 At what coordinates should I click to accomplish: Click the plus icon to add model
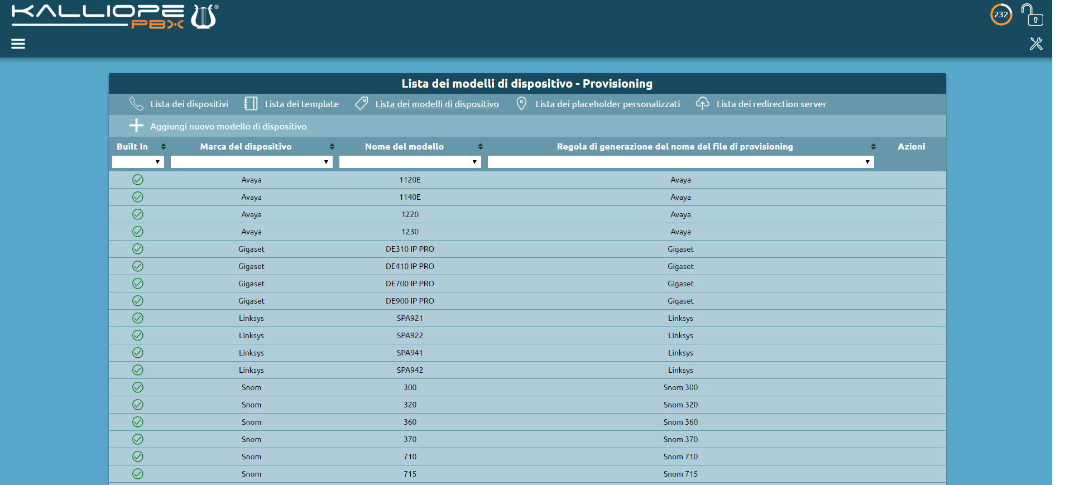136,126
